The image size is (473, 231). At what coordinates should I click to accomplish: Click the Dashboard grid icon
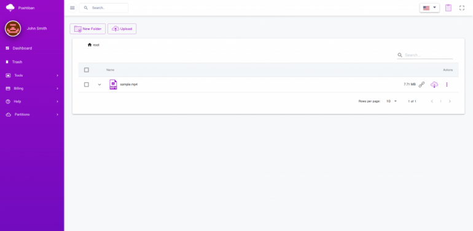pyautogui.click(x=7, y=48)
